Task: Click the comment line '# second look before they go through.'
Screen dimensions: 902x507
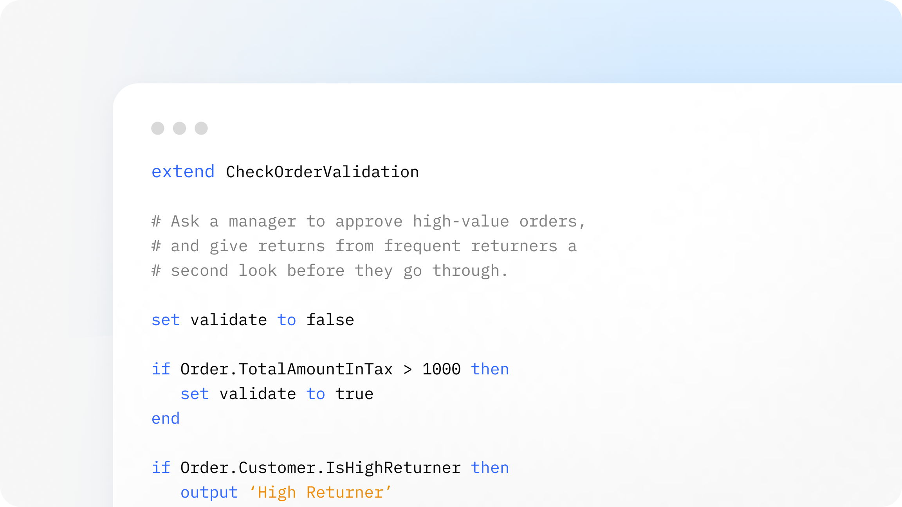Action: (330, 271)
